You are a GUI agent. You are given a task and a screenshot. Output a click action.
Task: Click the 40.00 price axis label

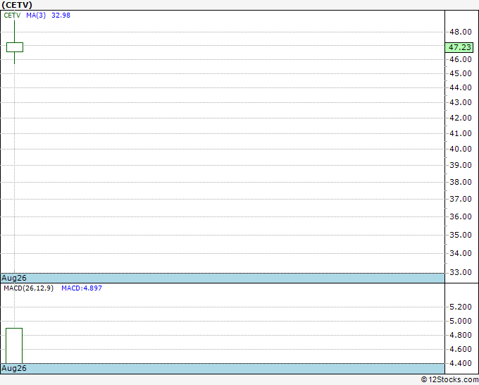click(461, 149)
